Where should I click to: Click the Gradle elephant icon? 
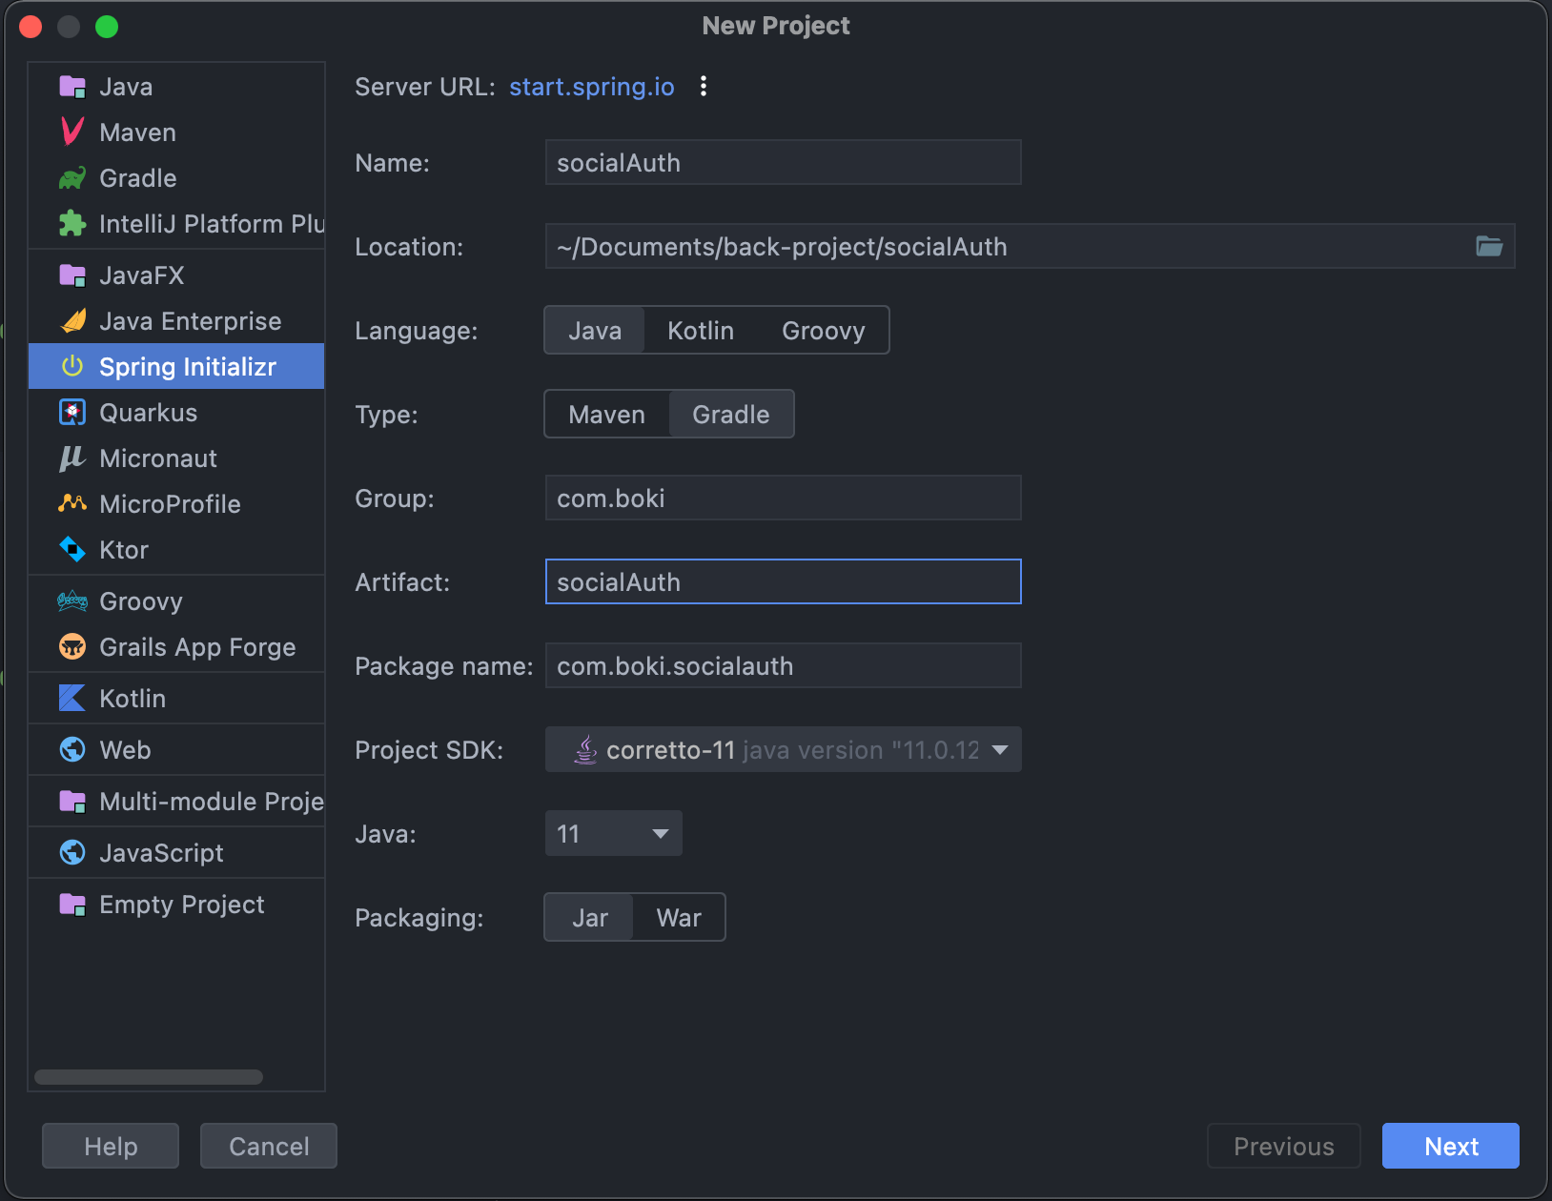(x=72, y=178)
